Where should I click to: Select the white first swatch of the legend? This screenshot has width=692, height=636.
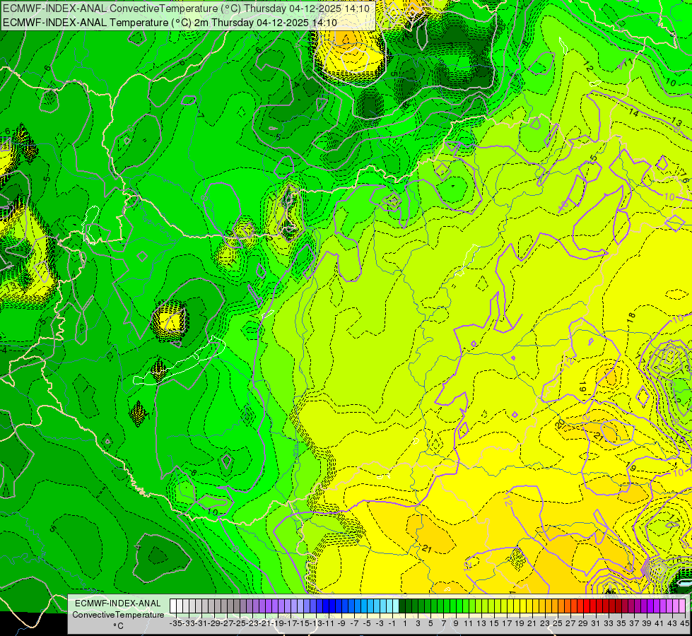[173, 606]
